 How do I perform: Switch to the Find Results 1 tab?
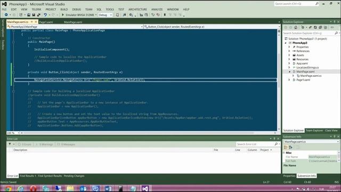coord(28,176)
